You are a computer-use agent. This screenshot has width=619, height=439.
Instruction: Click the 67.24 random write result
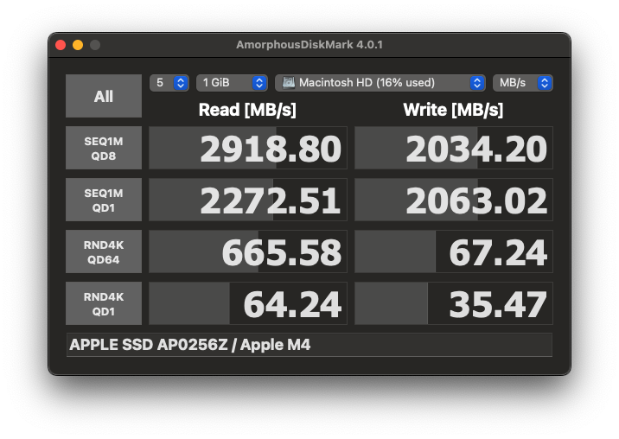(x=454, y=252)
